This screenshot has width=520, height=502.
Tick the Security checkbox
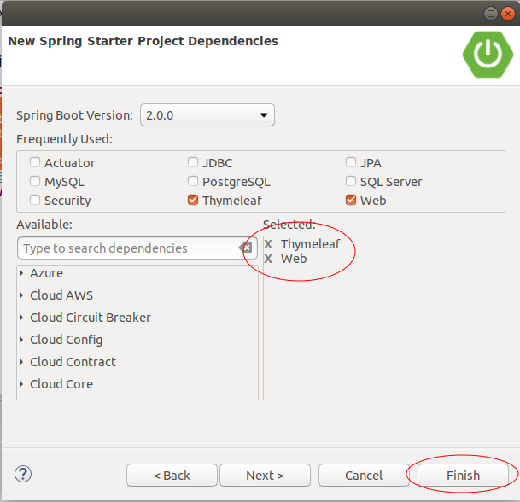click(35, 200)
